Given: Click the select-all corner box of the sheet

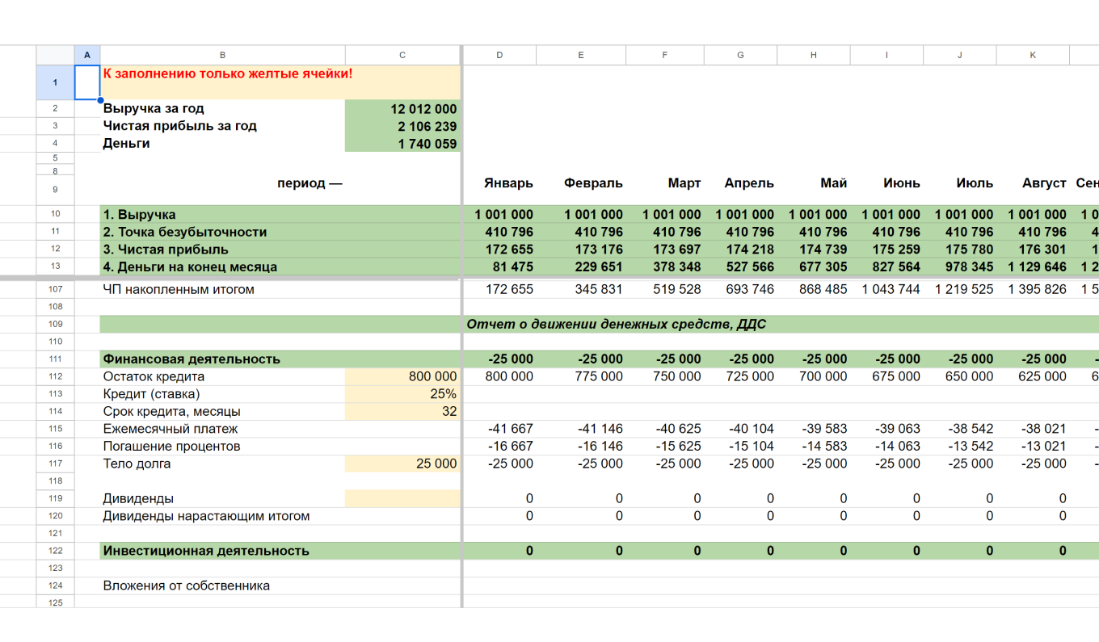Looking at the screenshot, I should pos(55,55).
